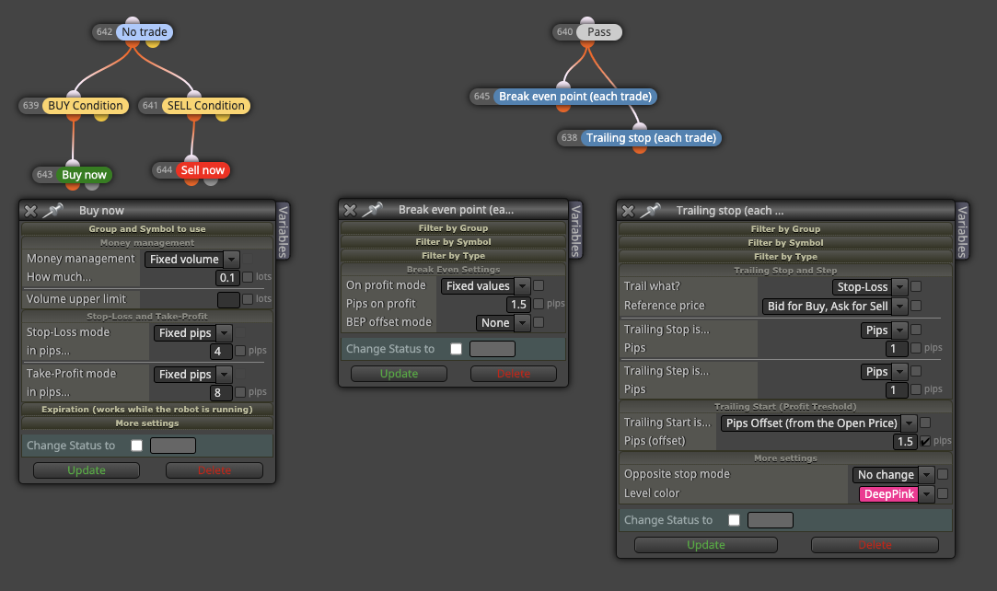Open Take-Profit mode Fixed pips dropdown

(x=192, y=375)
